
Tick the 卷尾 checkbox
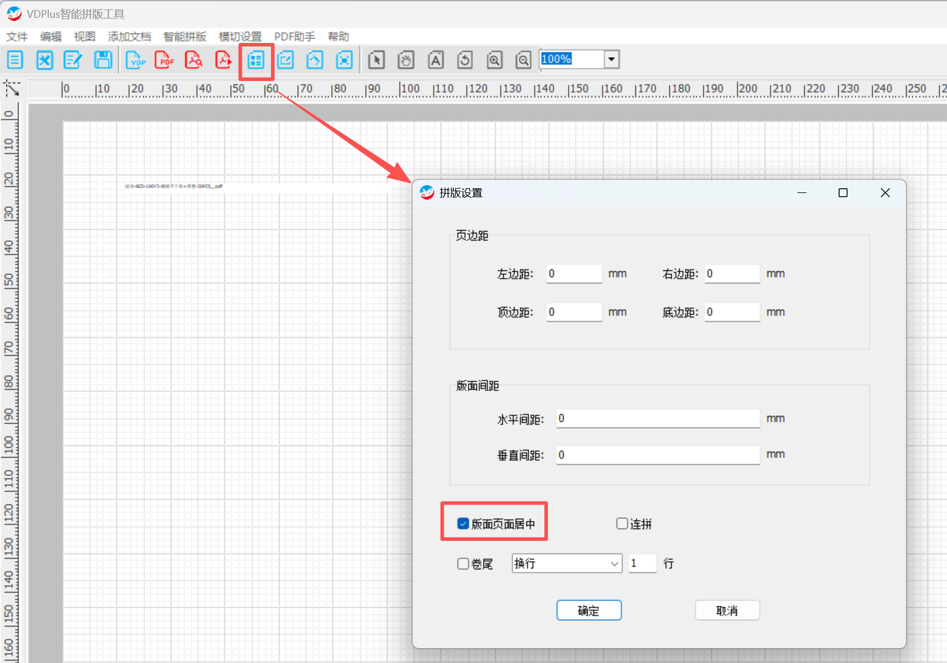[463, 564]
